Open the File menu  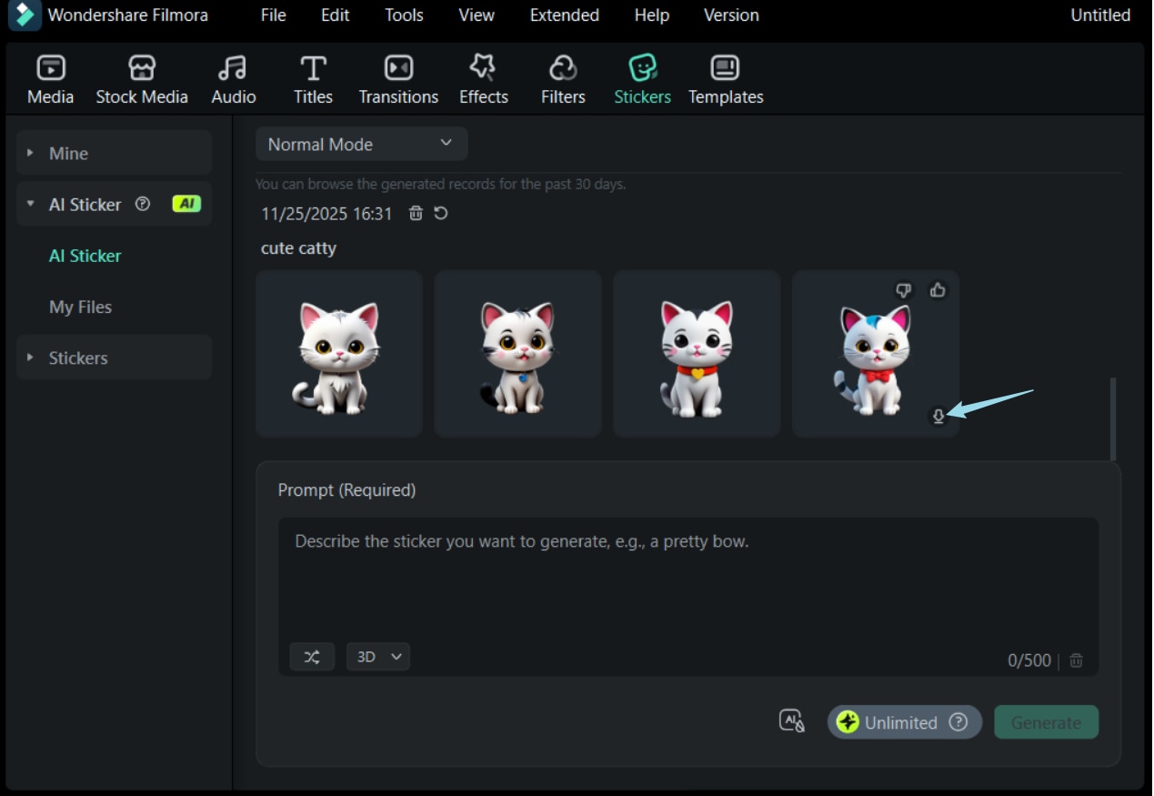coord(273,15)
